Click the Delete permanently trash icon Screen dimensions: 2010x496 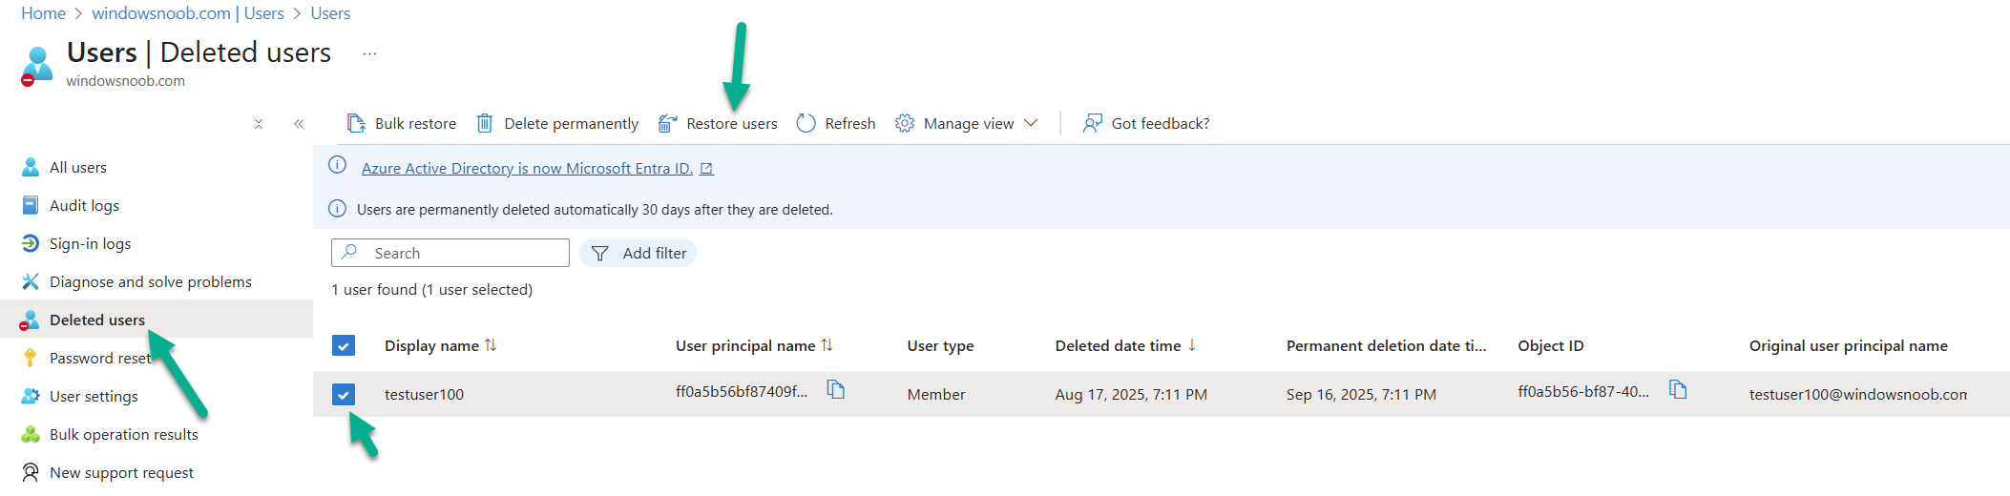pos(485,123)
